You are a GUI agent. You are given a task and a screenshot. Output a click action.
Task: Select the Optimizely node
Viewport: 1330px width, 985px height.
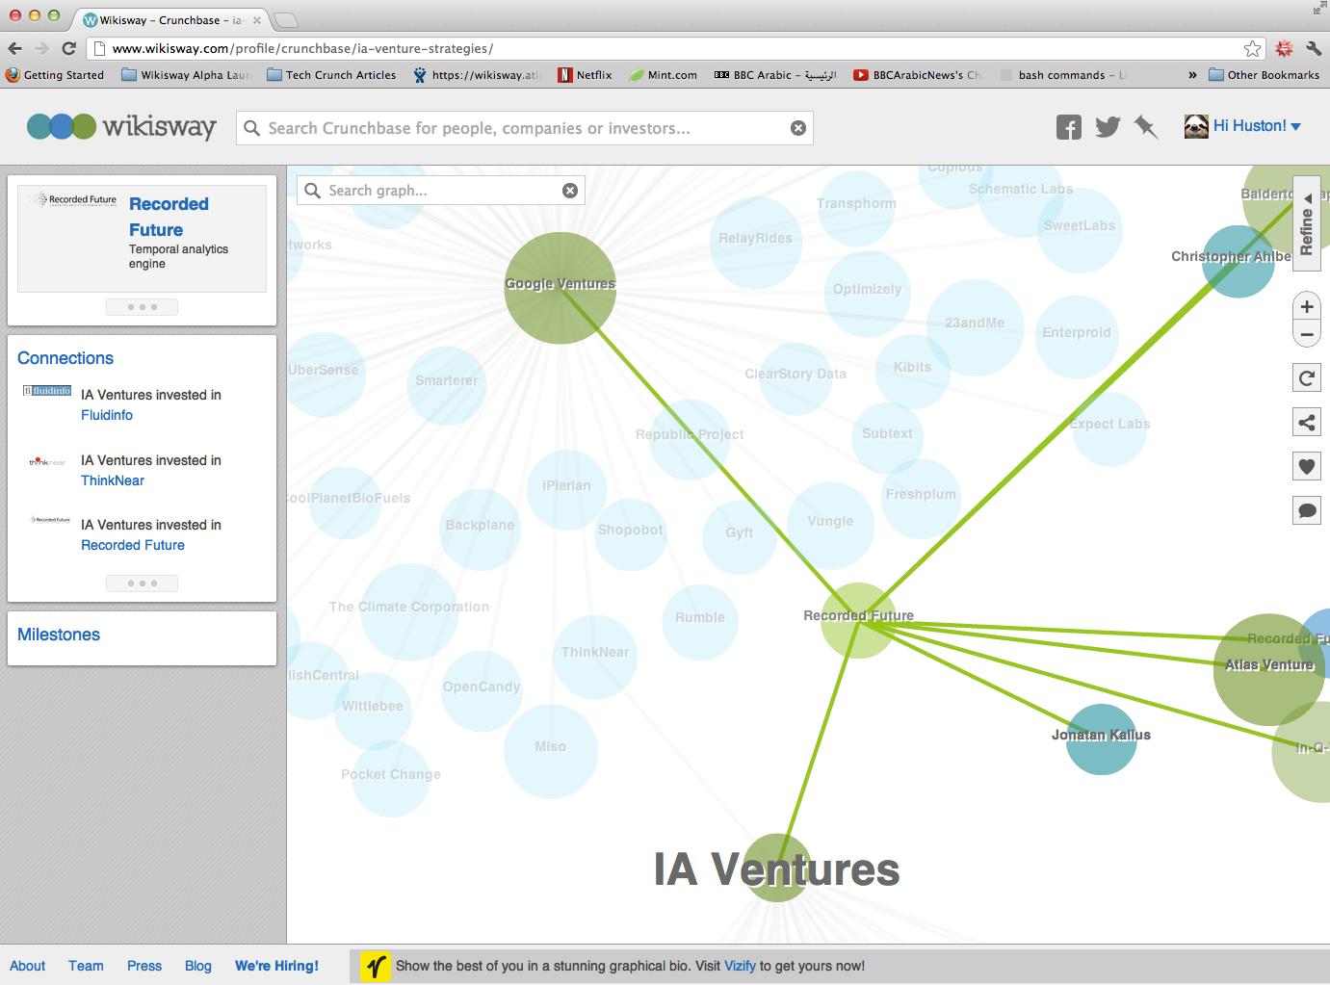pyautogui.click(x=867, y=294)
